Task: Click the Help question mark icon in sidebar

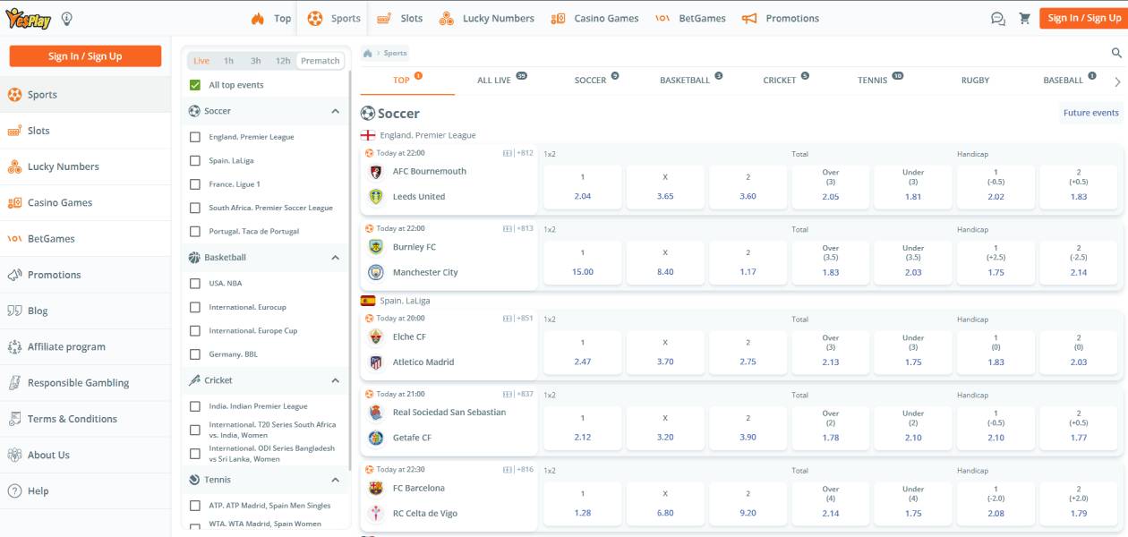Action: click(14, 491)
